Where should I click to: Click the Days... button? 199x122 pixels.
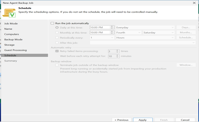point(186,27)
